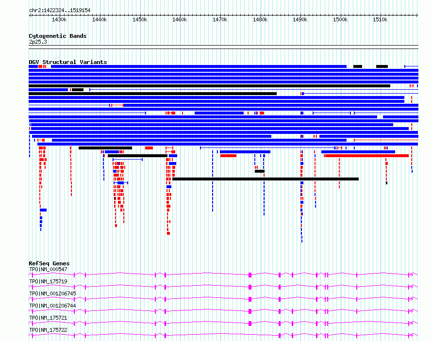Click the long red variant bar near 1500k-1515k
Screen dimensions: 432x341
[366, 156]
